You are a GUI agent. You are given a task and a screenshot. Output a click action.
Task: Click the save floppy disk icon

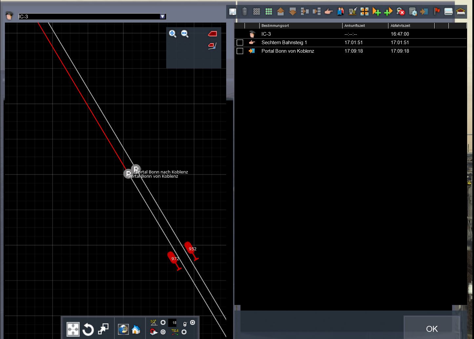[232, 12]
